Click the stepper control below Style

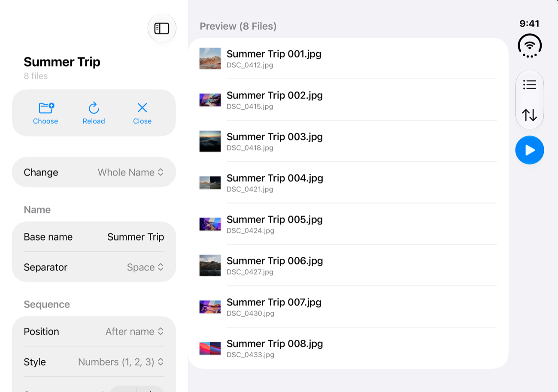tap(137, 389)
